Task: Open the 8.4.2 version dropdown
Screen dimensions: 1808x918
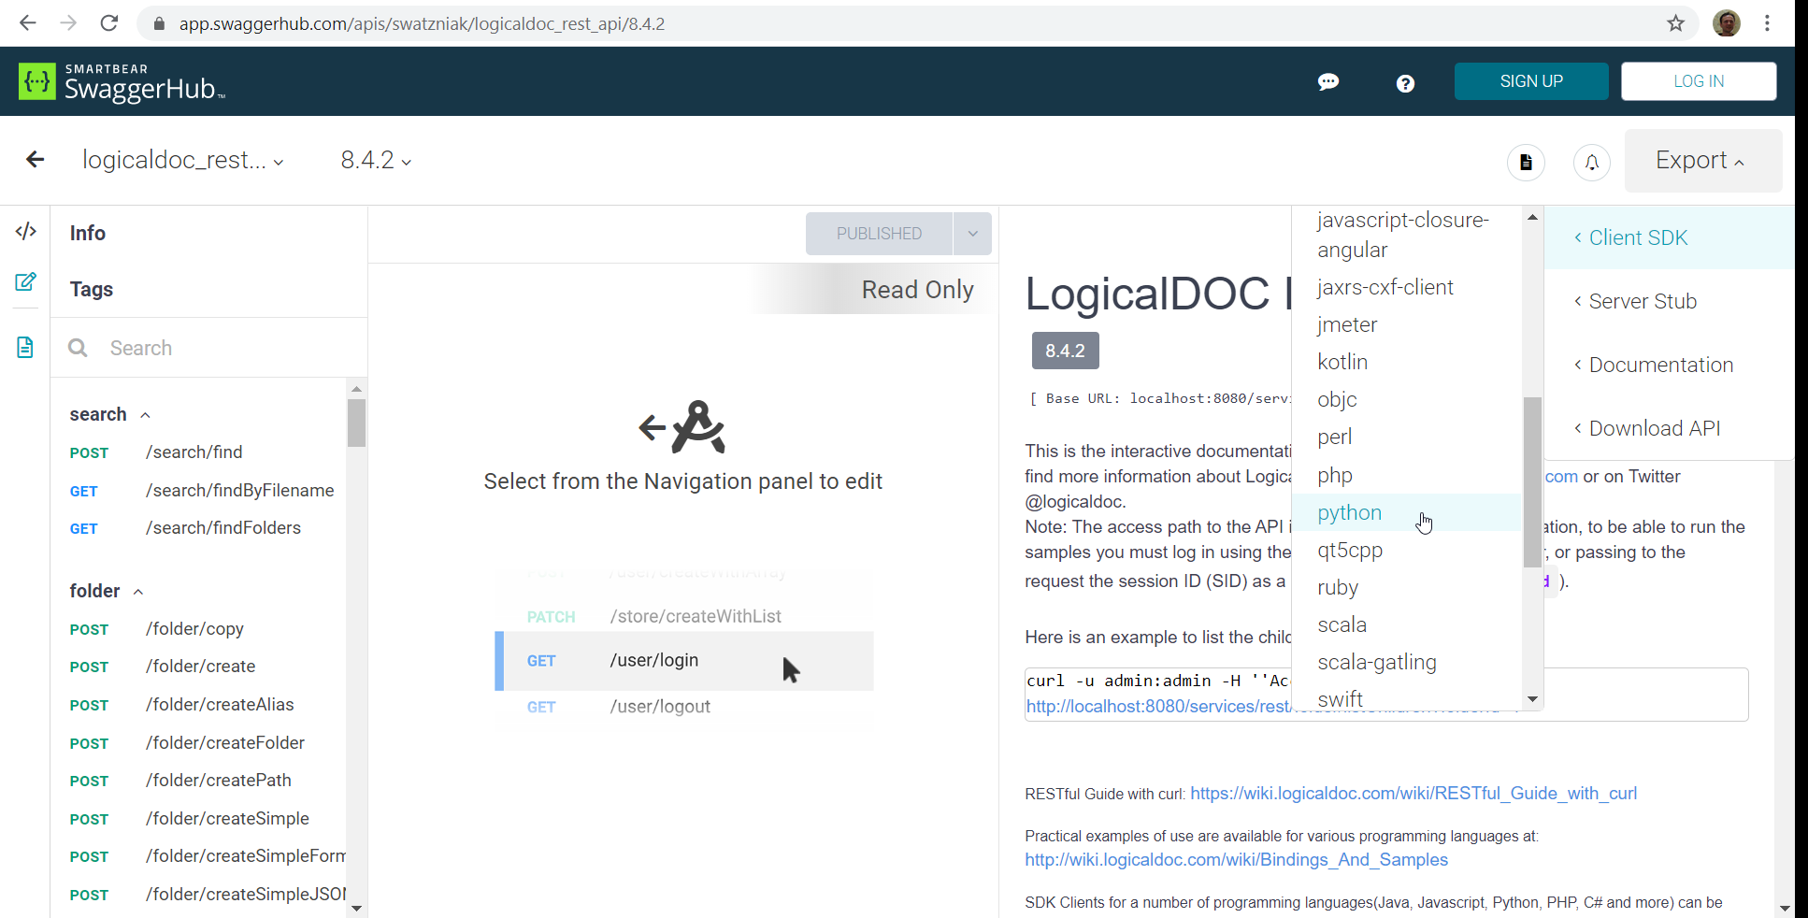Action: point(376,161)
